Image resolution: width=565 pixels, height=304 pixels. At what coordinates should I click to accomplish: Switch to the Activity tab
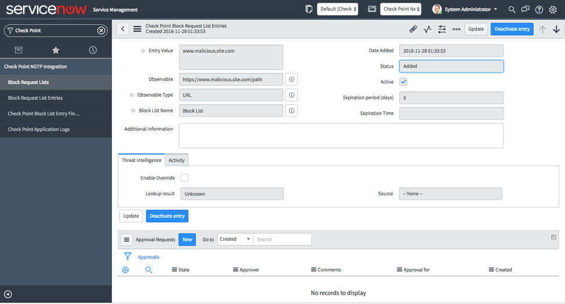[177, 160]
